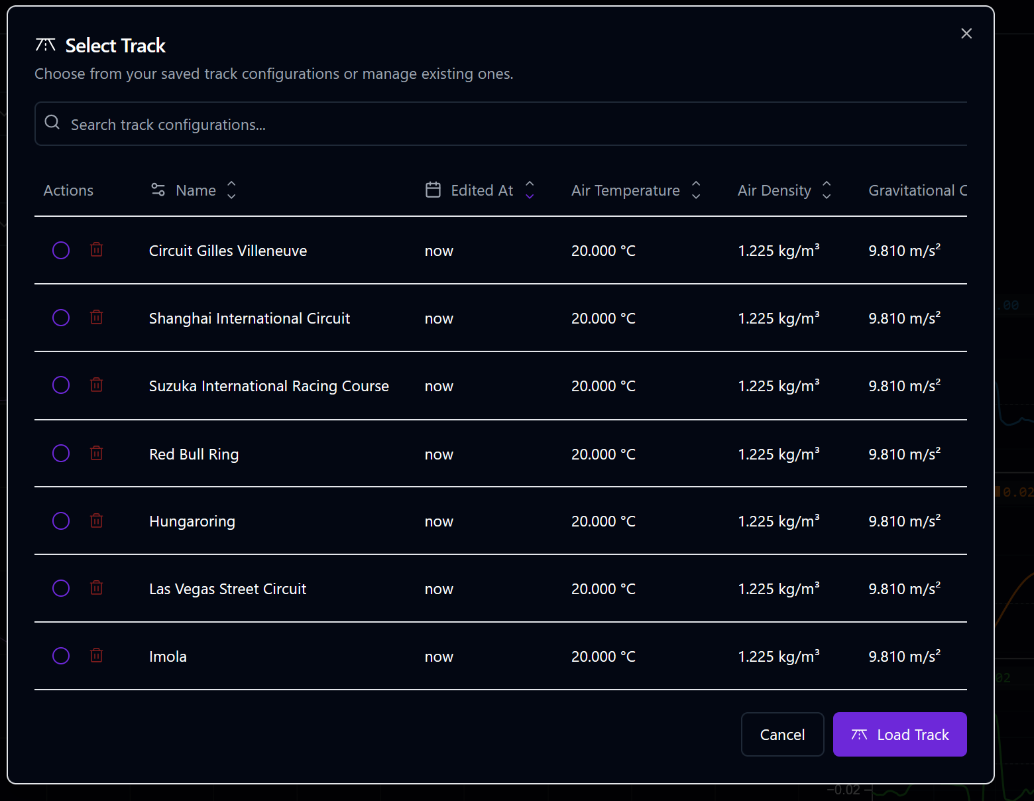
Task: Toggle Air Density column sort arrows
Action: point(827,190)
